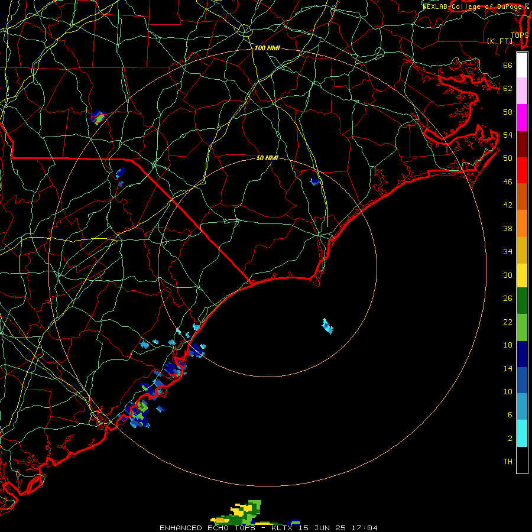This screenshot has height=532, width=532.
Task: Select the yellow legend swatch
Action: pos(522,275)
